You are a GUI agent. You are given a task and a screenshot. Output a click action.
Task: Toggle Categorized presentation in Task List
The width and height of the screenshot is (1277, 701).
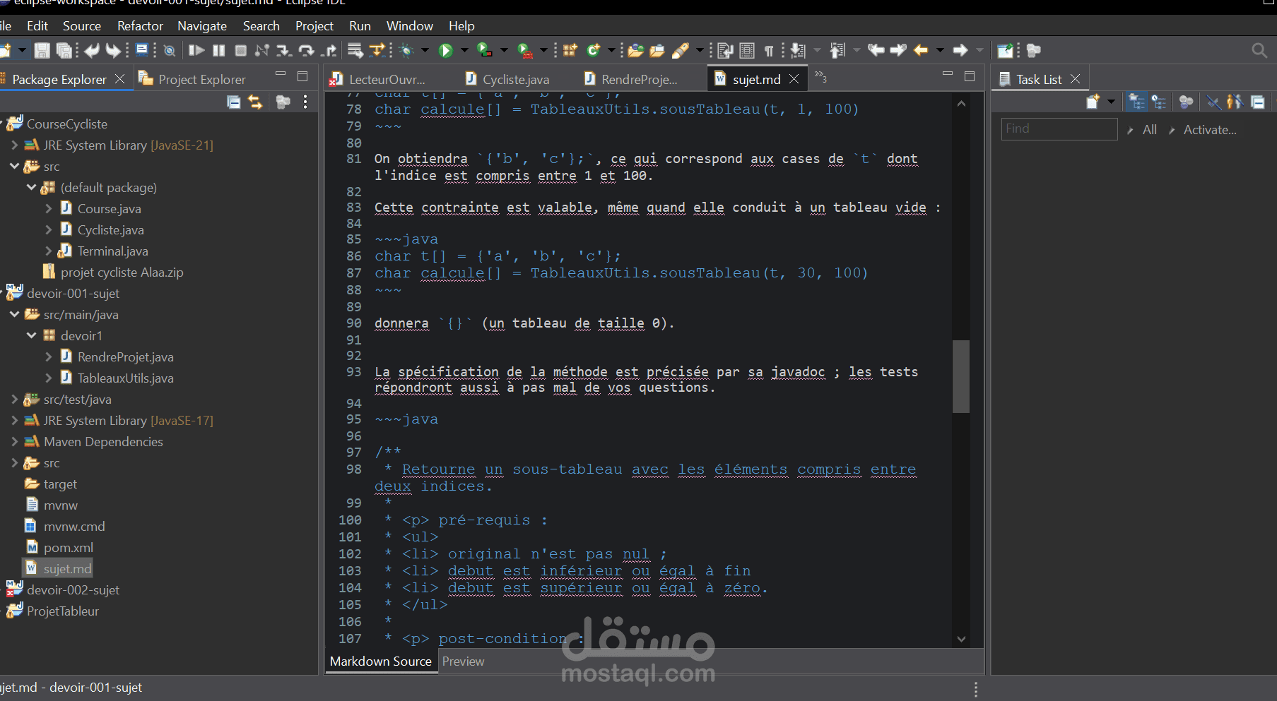click(x=1136, y=102)
